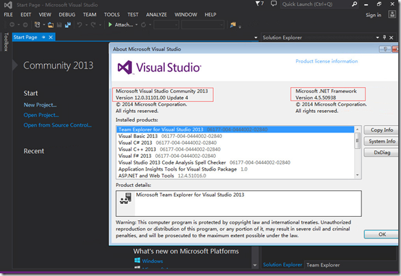Click the Team Explorer product details icon
This screenshot has height=276, width=401.
click(125, 199)
